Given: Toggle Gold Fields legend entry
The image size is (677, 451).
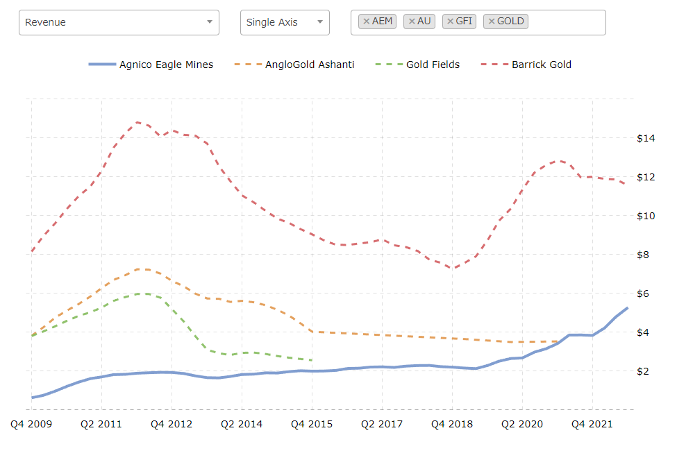Looking at the screenshot, I should click(x=417, y=65).
